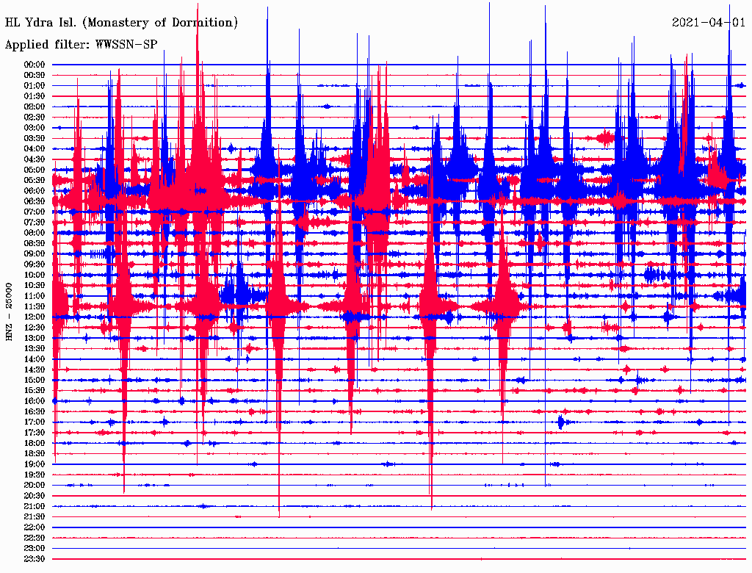Viewport: 752px width, 573px height.
Task: Click the 14:00 time label
Action: [x=35, y=359]
